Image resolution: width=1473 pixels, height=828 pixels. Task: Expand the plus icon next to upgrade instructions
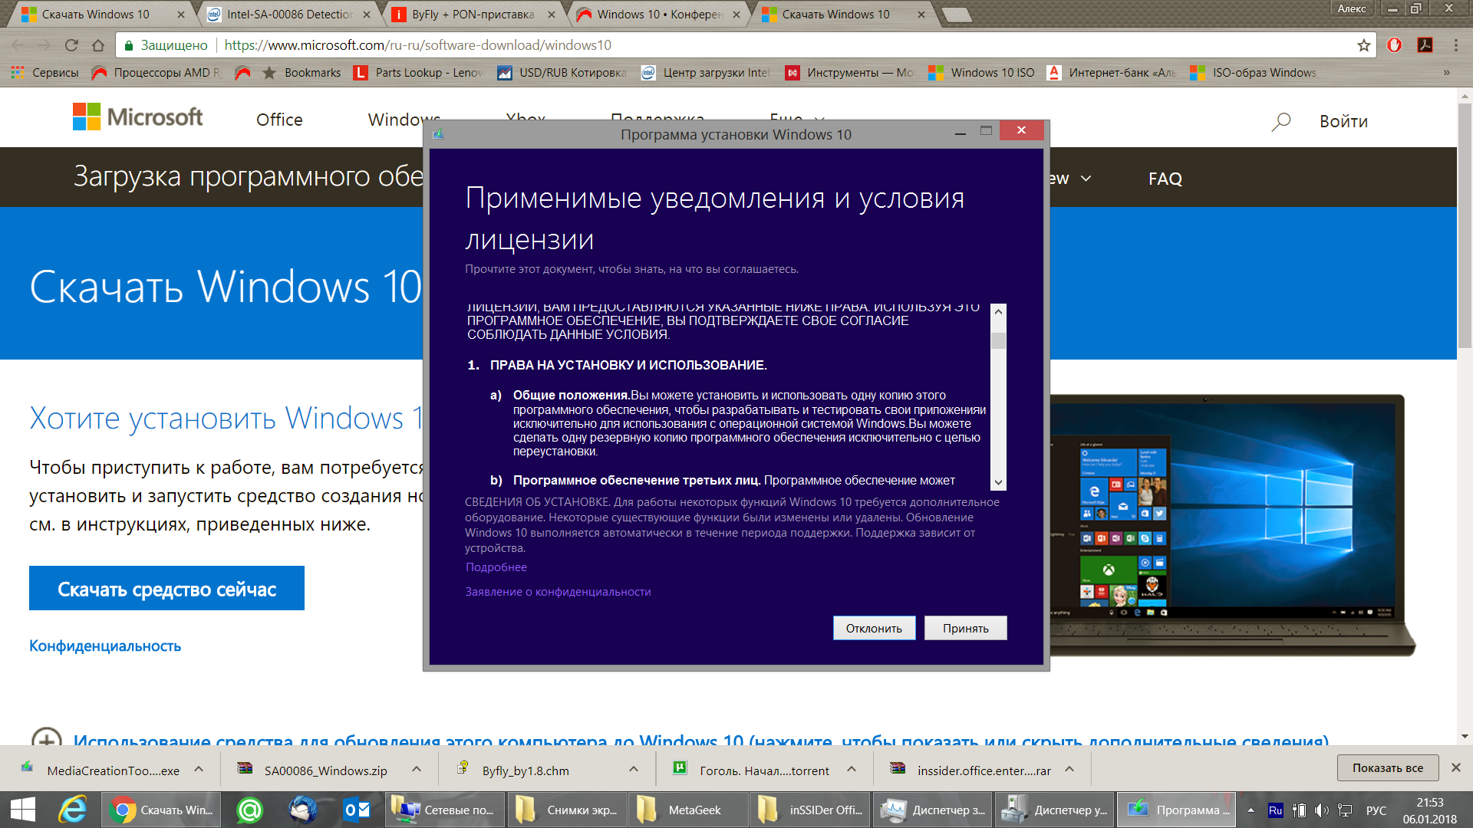(46, 739)
